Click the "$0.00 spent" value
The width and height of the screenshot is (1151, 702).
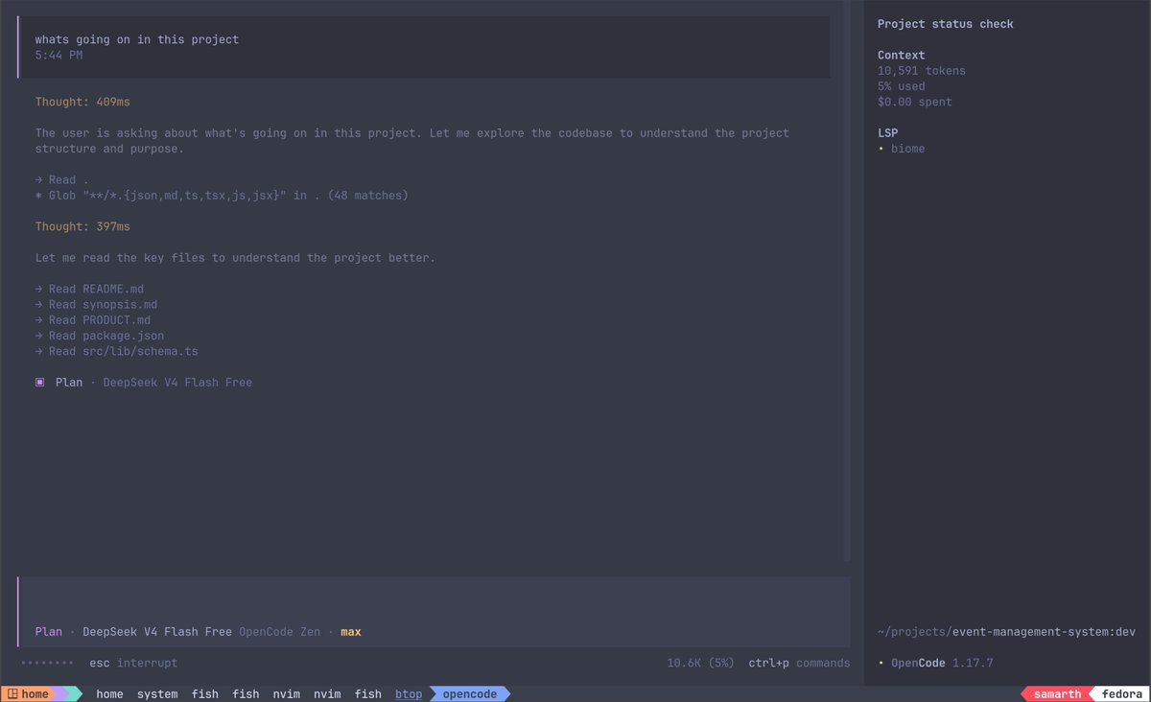click(x=915, y=102)
